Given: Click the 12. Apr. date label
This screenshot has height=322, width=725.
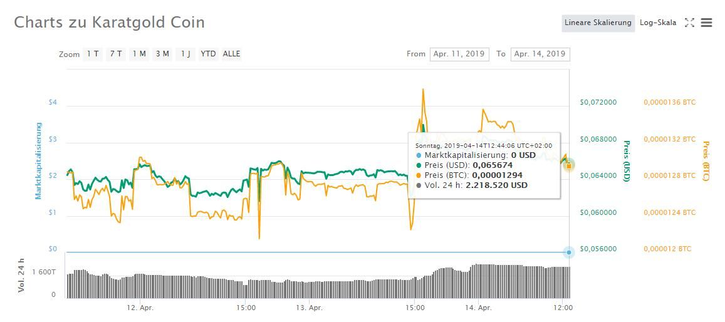Looking at the screenshot, I should pyautogui.click(x=140, y=307).
